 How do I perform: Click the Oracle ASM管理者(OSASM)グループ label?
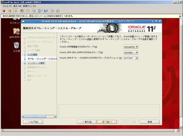click(78, 47)
